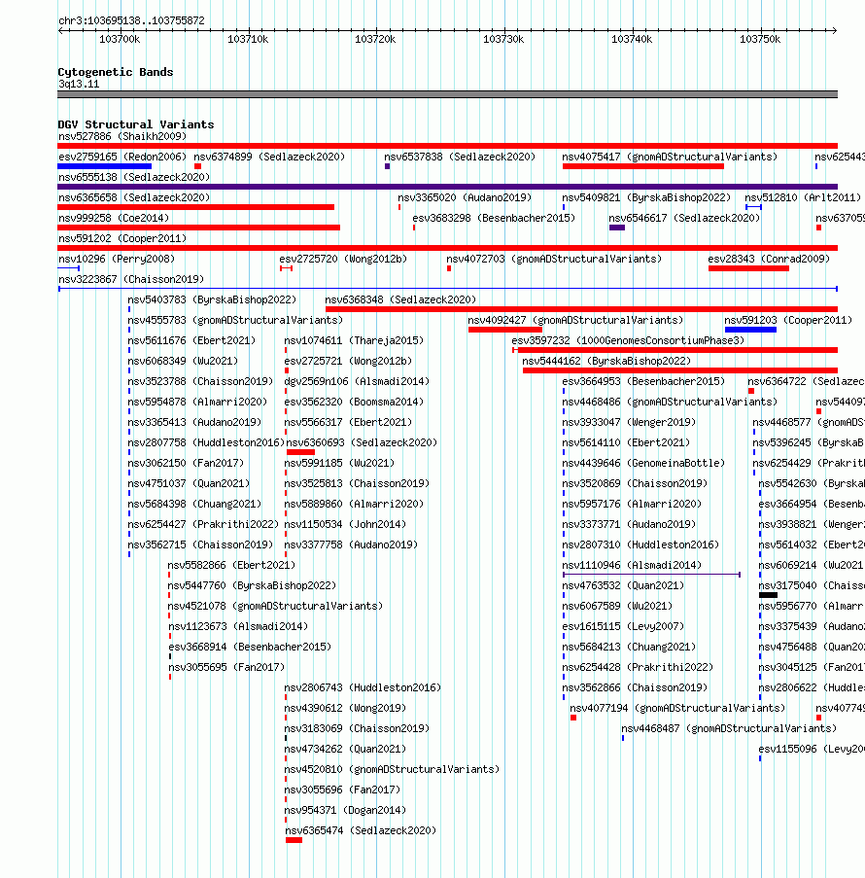Select the esv2759165 (Redon2006) blue bar
The width and height of the screenshot is (865, 878).
(105, 166)
